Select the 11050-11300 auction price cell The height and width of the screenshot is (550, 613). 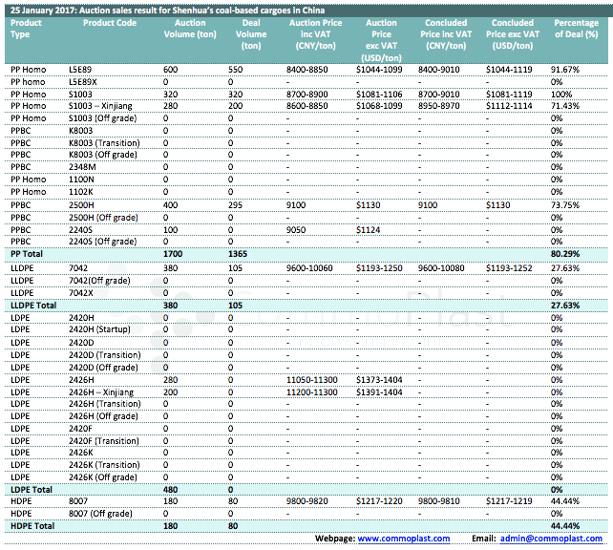pyautogui.click(x=312, y=378)
